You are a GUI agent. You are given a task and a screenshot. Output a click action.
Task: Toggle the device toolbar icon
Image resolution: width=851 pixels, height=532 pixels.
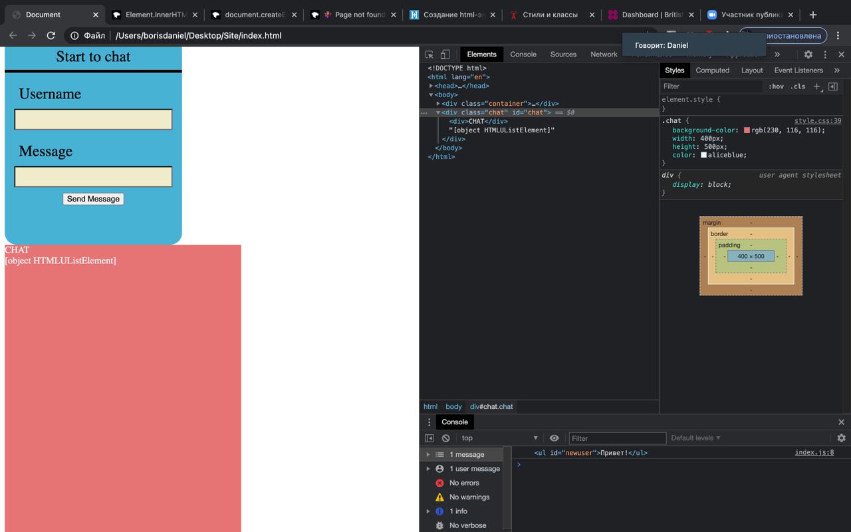(x=445, y=55)
